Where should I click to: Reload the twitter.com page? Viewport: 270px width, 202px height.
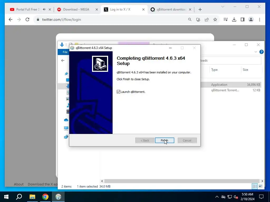coord(27,19)
